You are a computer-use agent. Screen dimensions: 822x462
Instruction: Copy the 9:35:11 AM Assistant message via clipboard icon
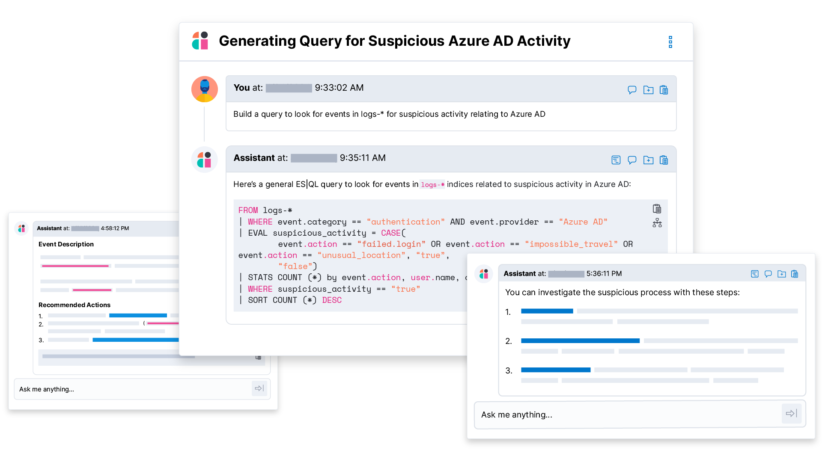(x=664, y=160)
